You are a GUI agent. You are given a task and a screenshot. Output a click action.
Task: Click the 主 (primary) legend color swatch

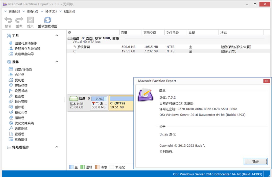point(71,167)
